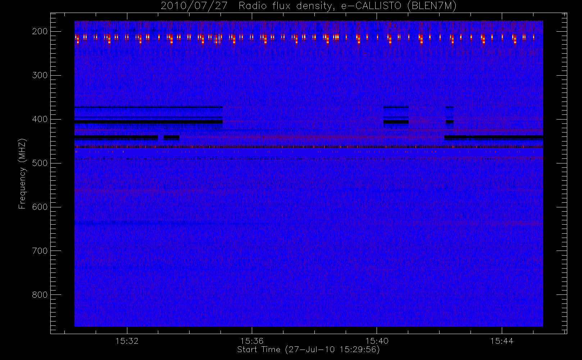
Task: Click the 800 frequency tick label
Action: (x=40, y=295)
